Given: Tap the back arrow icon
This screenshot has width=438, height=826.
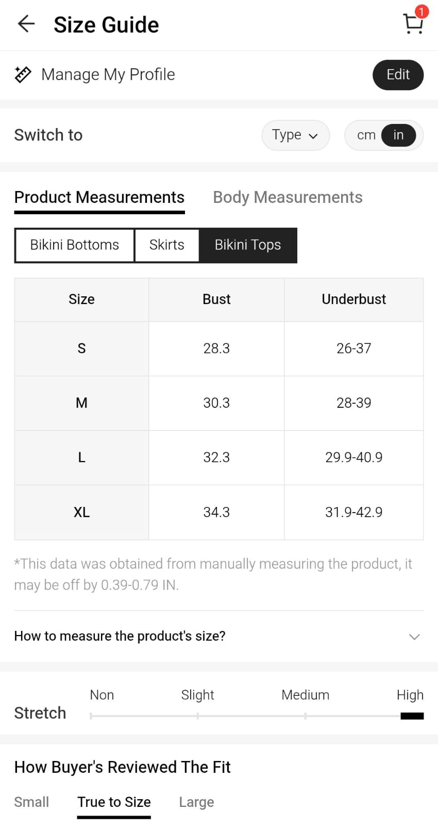Looking at the screenshot, I should coord(26,24).
